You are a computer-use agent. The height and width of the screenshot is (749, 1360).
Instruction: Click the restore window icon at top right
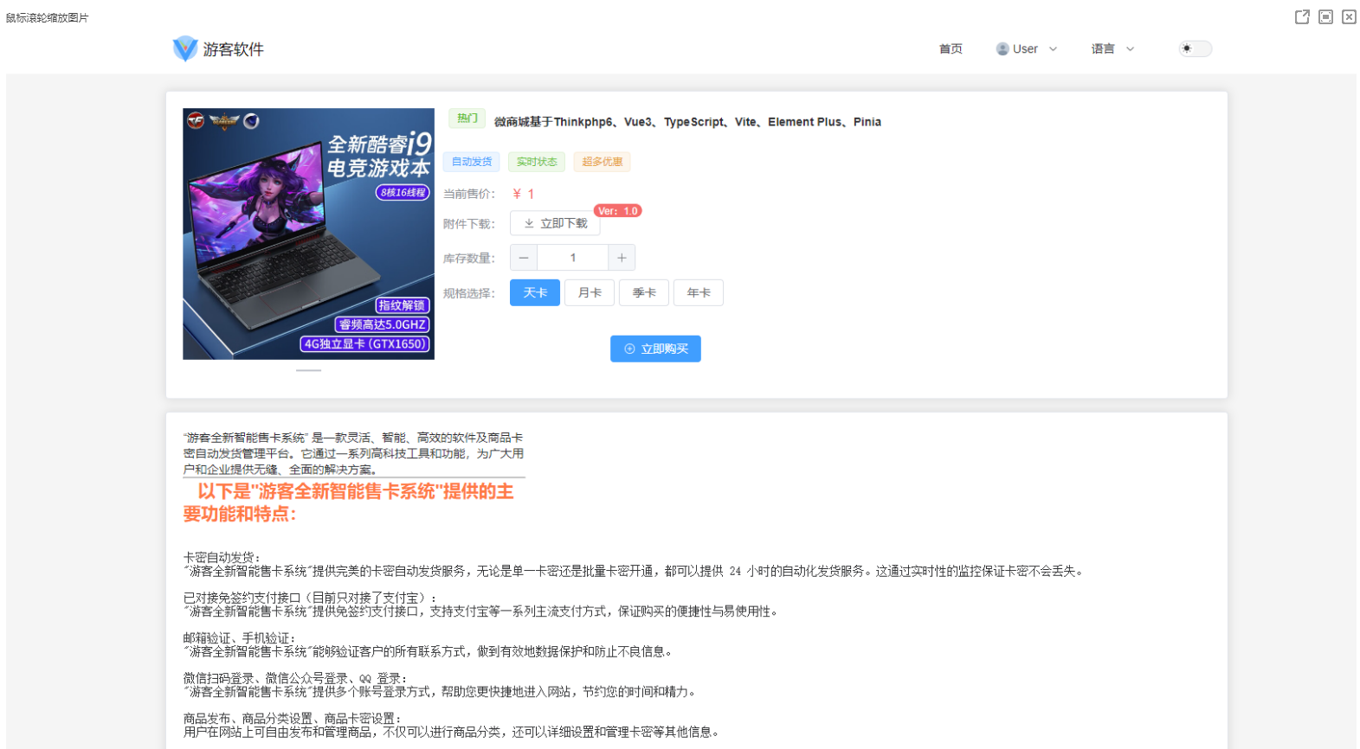(1325, 16)
